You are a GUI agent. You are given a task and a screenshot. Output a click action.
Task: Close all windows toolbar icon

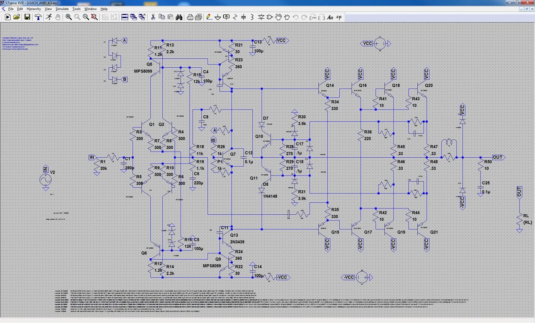point(142,17)
